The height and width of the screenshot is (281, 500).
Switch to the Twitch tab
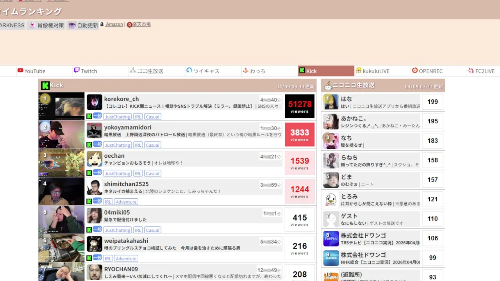point(101,71)
